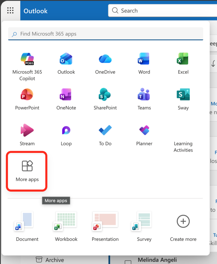The image size is (217, 264).
Task: Launch OneDrive from the app launcher
Action: (x=105, y=59)
